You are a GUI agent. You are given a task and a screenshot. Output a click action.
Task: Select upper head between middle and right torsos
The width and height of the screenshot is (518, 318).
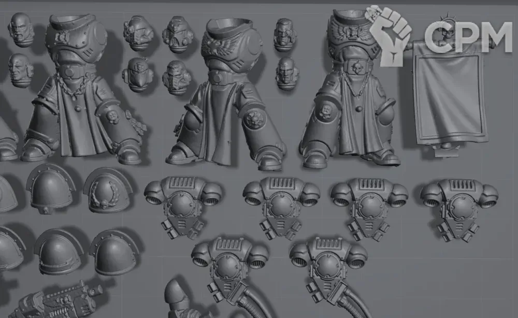coord(285,34)
